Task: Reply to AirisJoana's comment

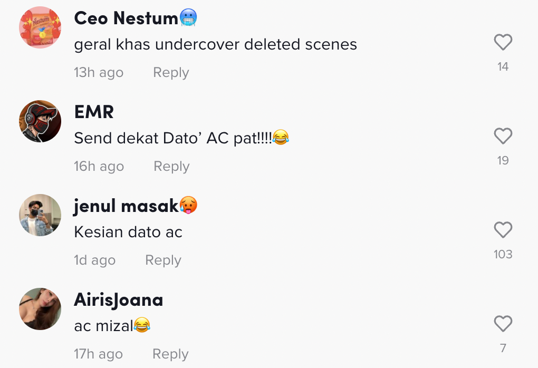Action: pos(170,354)
